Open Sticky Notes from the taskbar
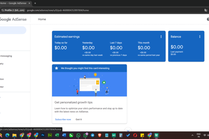 [142, 135]
